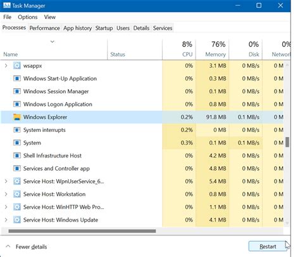Click the WpnUserService 5.4 MB memory value
The height and width of the screenshot is (257, 300).
pyautogui.click(x=218, y=181)
